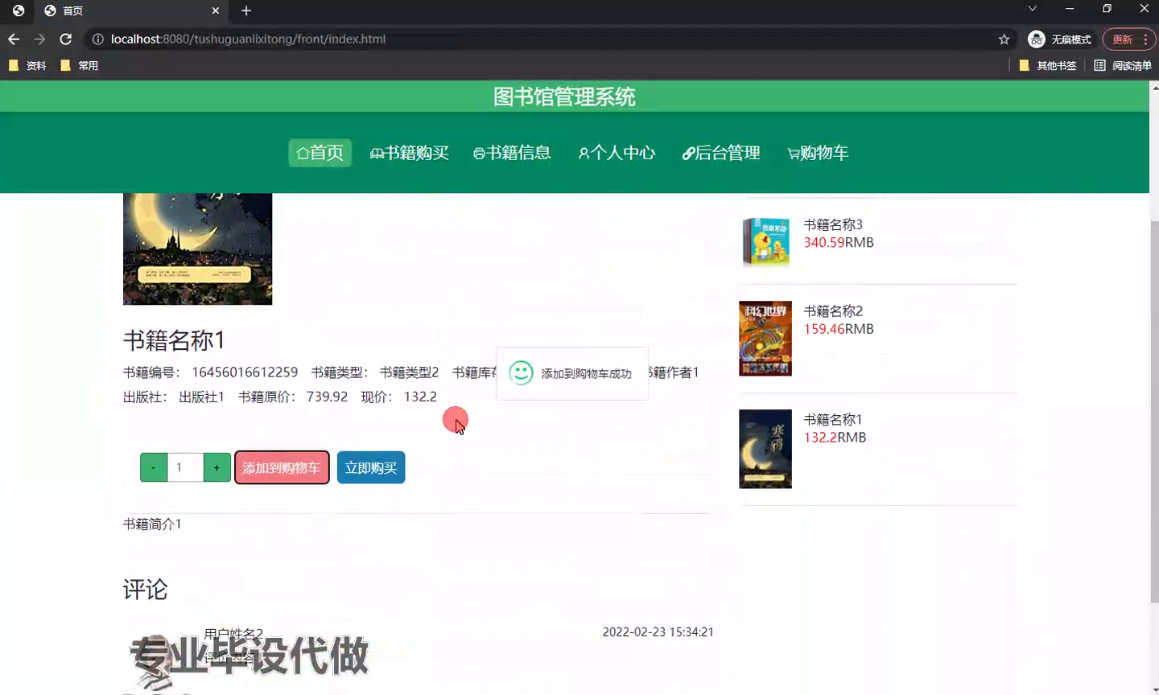
Task: Open the 资料 bookmarks folder
Action: tap(28, 65)
